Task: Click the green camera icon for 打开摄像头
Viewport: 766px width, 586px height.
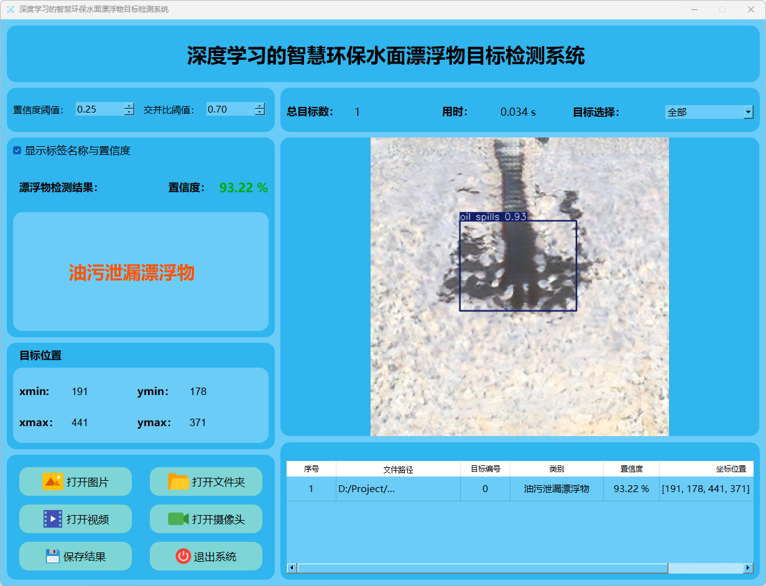Action: 178,519
